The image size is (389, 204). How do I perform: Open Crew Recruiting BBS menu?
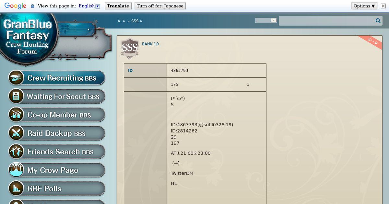(x=57, y=78)
